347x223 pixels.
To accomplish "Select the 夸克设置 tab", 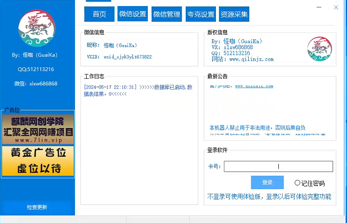I will 201,14.
